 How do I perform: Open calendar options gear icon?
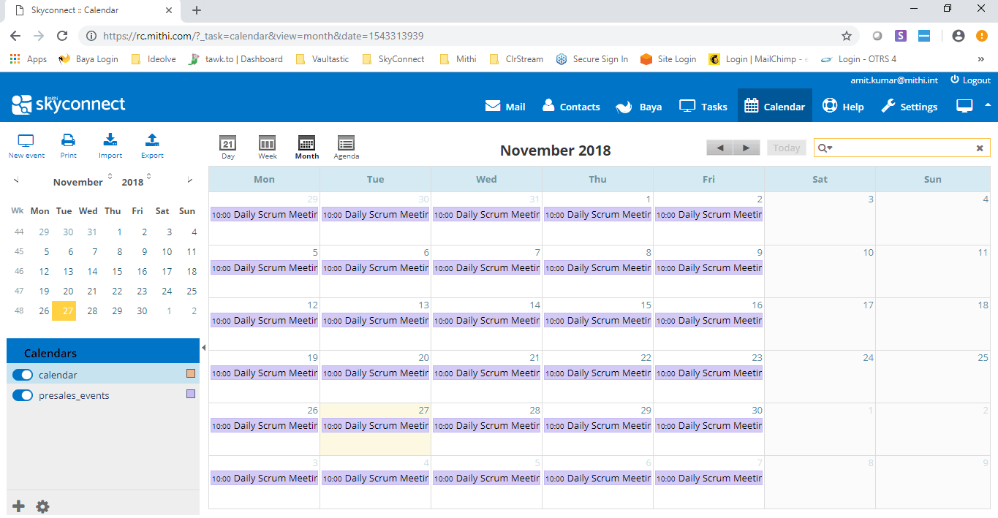42,506
